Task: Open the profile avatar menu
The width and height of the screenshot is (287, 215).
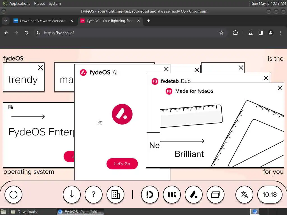Action: pos(271,33)
